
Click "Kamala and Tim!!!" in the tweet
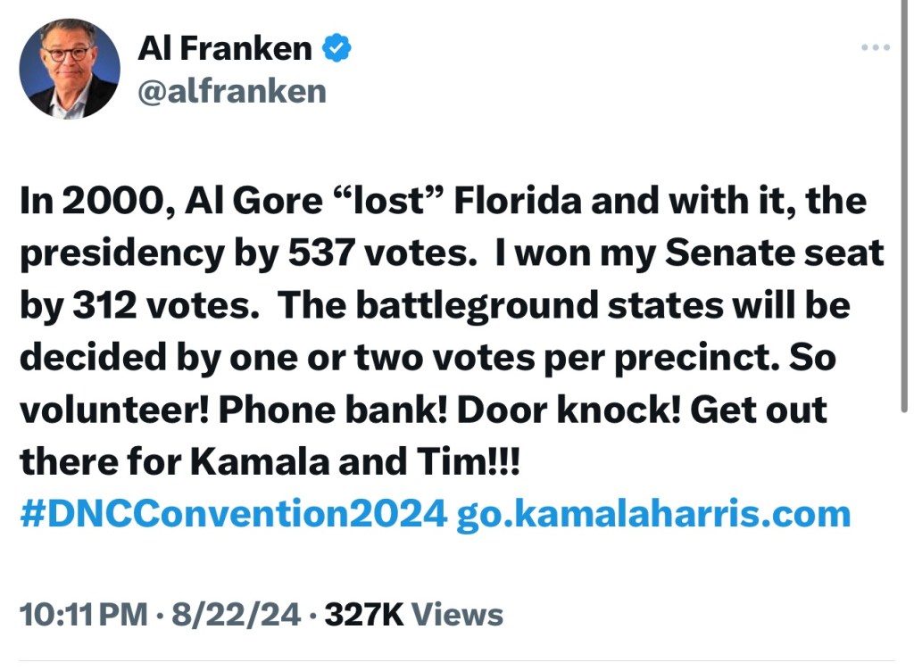(358, 462)
